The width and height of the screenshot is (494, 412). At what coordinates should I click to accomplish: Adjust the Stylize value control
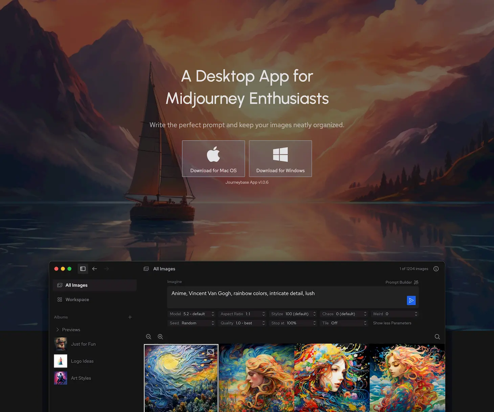pos(293,314)
